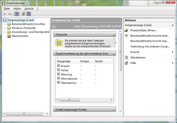Image resolution: width=177 pixels, height=123 pixels.
Task: Click the Abonnements icon in the tree
Action: point(9,36)
